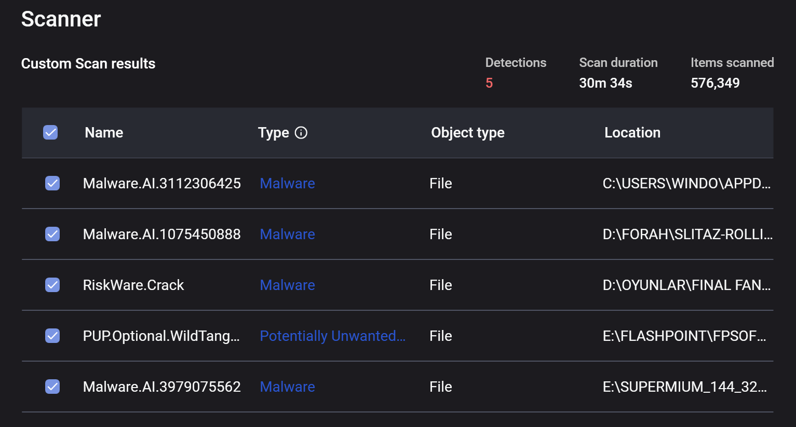Click the scan duration value 30m 34s
Image resolution: width=796 pixels, height=427 pixels.
[x=605, y=83]
